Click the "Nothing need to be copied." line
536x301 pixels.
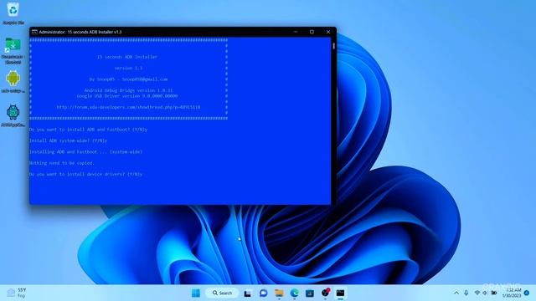point(62,163)
